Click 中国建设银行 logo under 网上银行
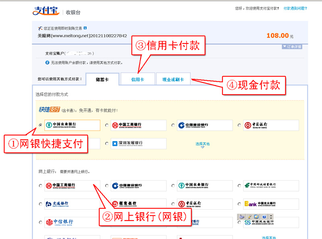 pyautogui.click(x=138, y=186)
